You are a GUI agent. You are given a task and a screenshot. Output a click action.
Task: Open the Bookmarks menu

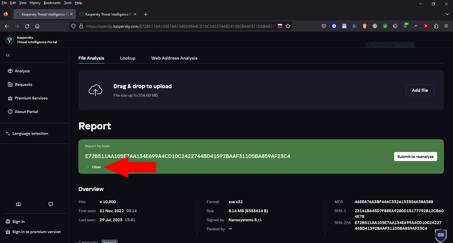pyautogui.click(x=52, y=3)
